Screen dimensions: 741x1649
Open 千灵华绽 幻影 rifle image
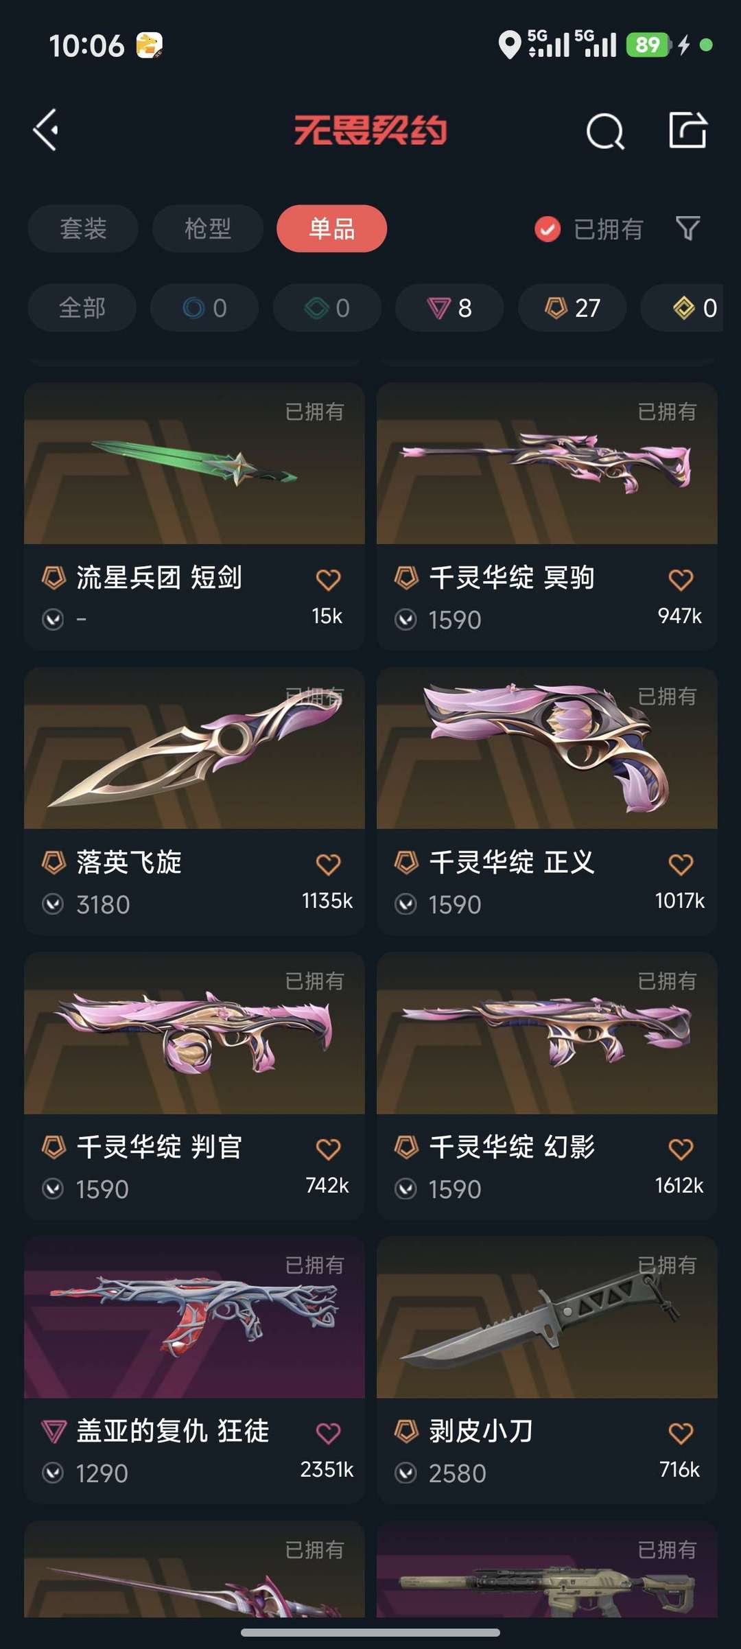click(547, 1033)
